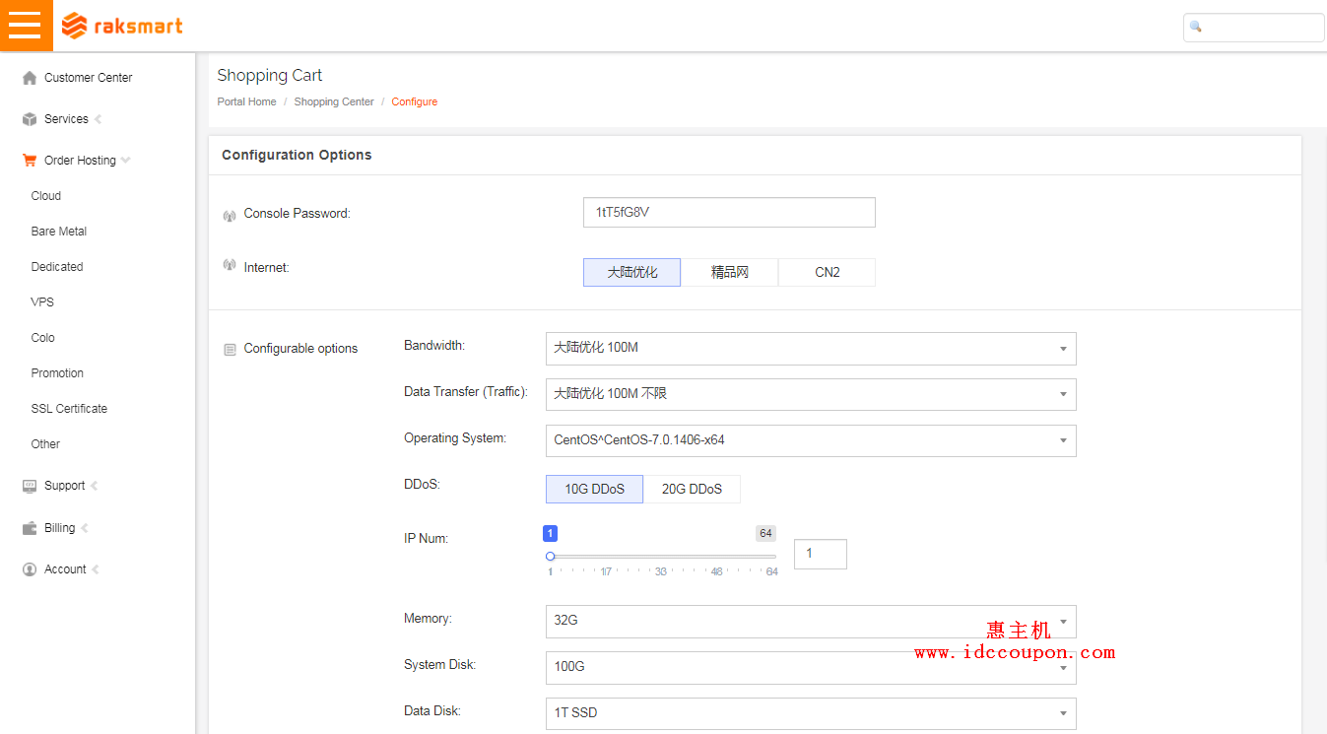
Task: Click the Services cube icon
Action: [30, 119]
